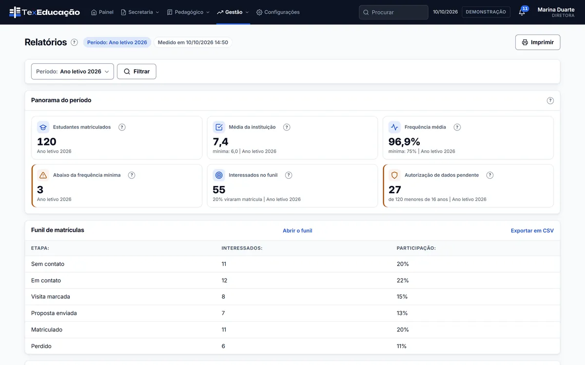Click the target icon for Interessados no funil
585x365 pixels.
219,175
